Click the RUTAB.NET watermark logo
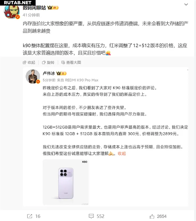 click(18, 3)
